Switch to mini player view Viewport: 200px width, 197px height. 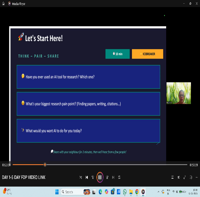tap(191, 177)
